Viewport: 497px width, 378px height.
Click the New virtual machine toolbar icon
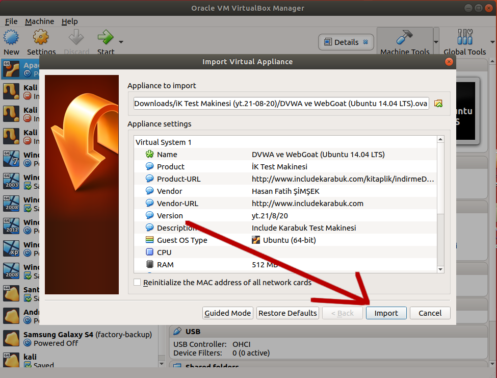(x=11, y=37)
